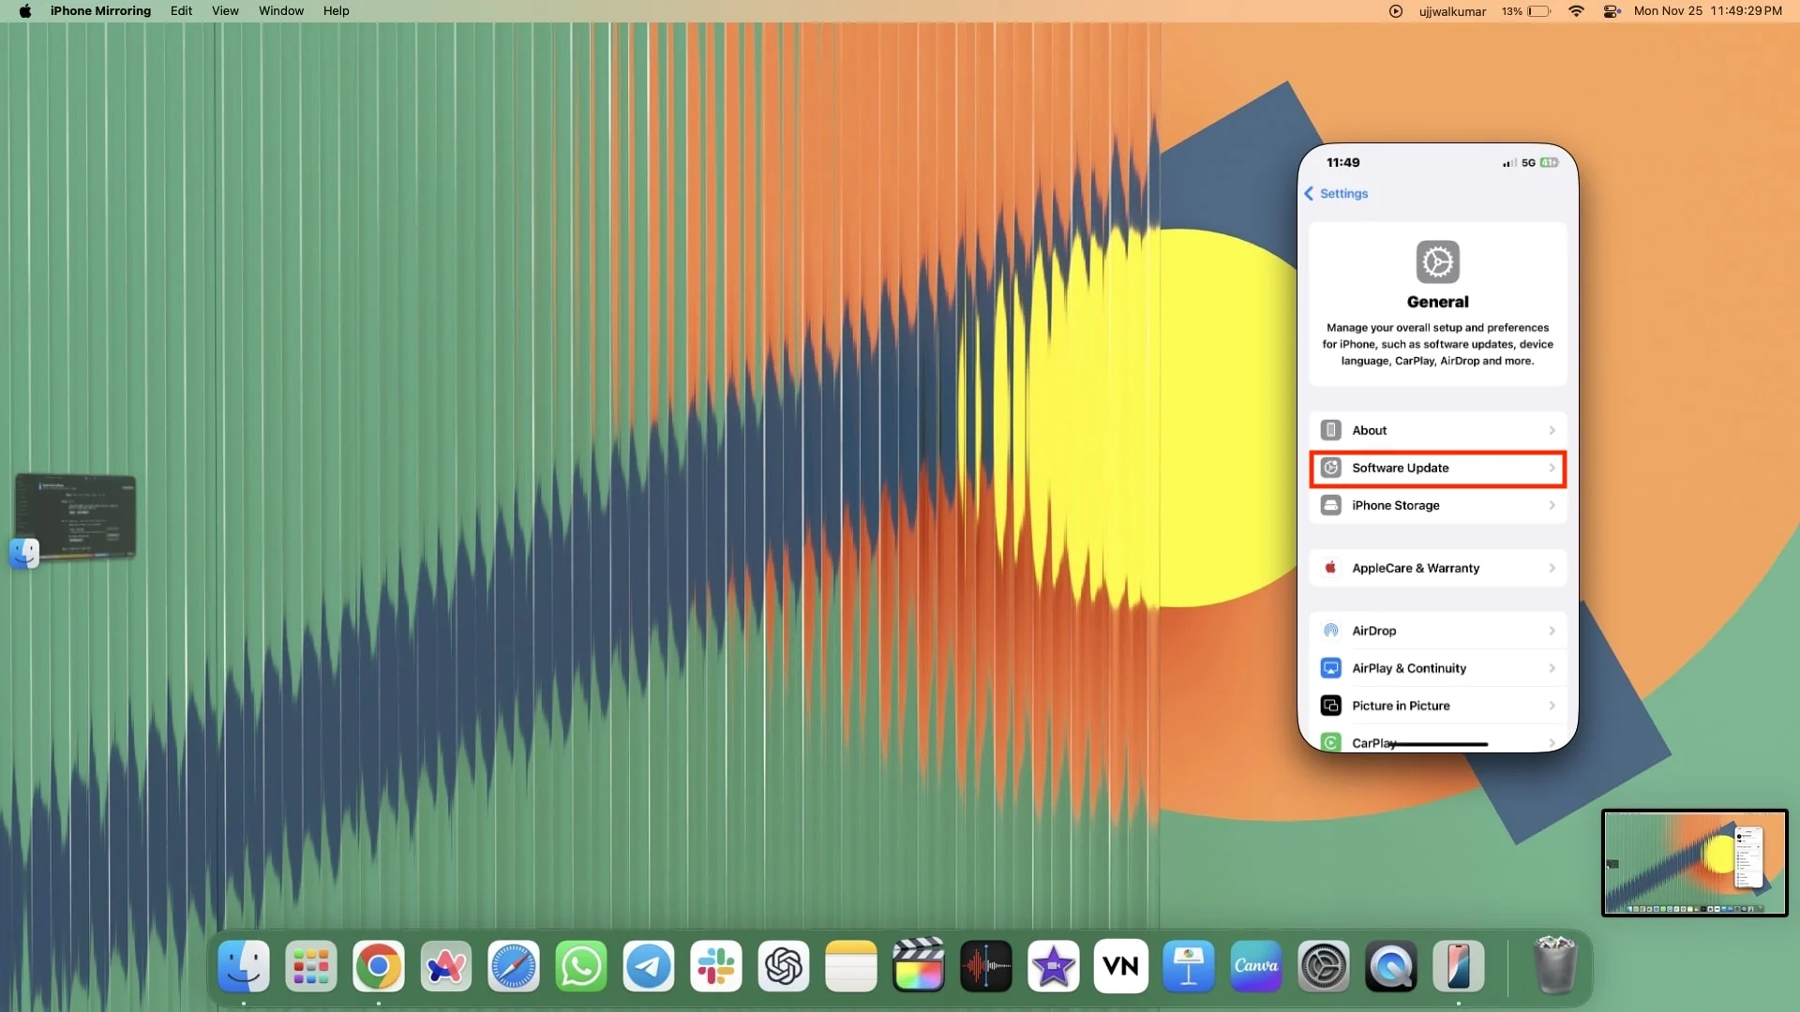Open Finder in dock
The height and width of the screenshot is (1012, 1800).
click(244, 965)
